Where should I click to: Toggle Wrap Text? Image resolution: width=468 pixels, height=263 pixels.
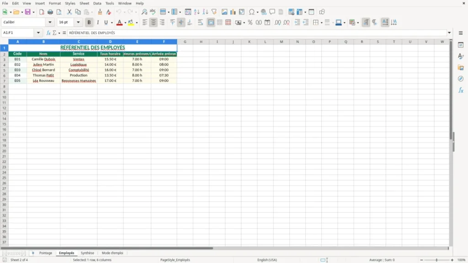200,22
